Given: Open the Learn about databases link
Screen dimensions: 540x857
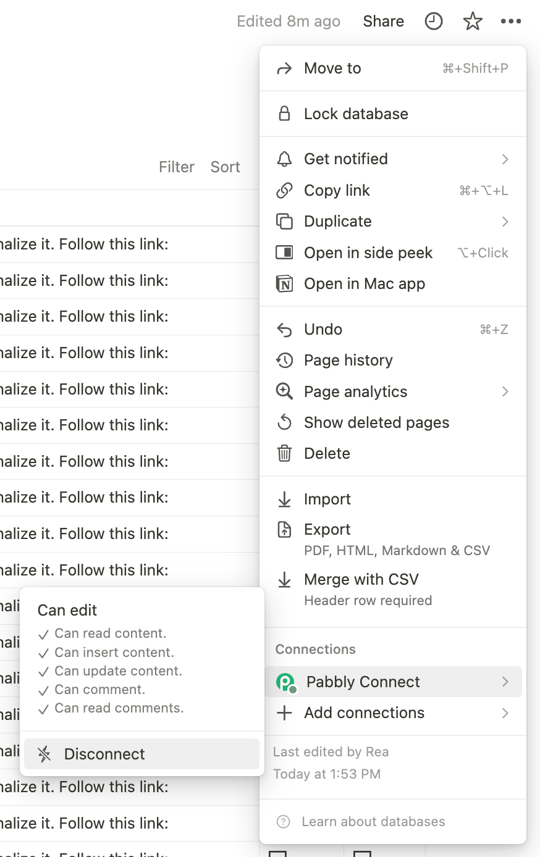Looking at the screenshot, I should point(373,822).
